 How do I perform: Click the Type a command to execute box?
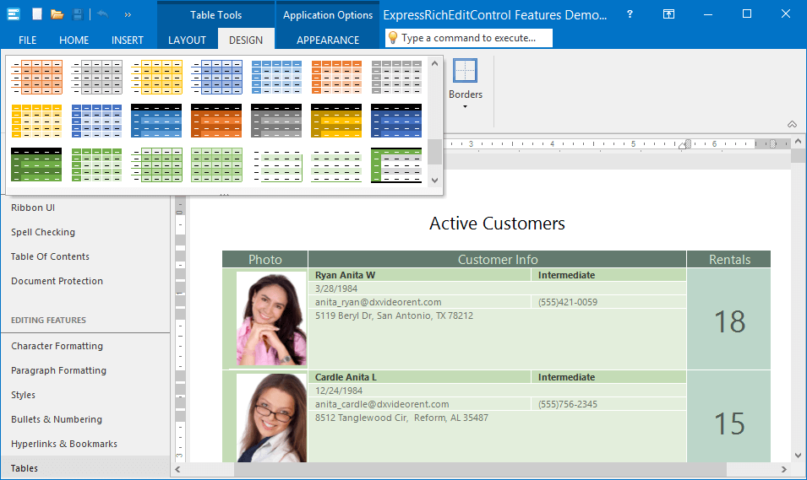(x=468, y=38)
